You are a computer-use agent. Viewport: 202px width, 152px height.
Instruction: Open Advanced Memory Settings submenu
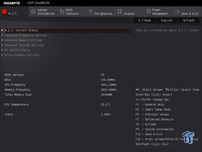[x=23, y=40]
